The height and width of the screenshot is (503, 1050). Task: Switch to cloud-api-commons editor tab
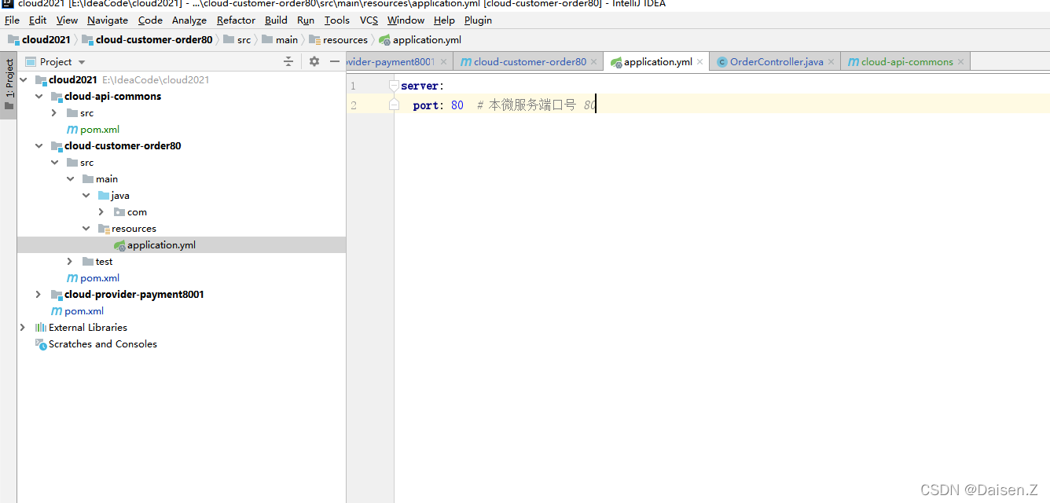click(x=906, y=62)
